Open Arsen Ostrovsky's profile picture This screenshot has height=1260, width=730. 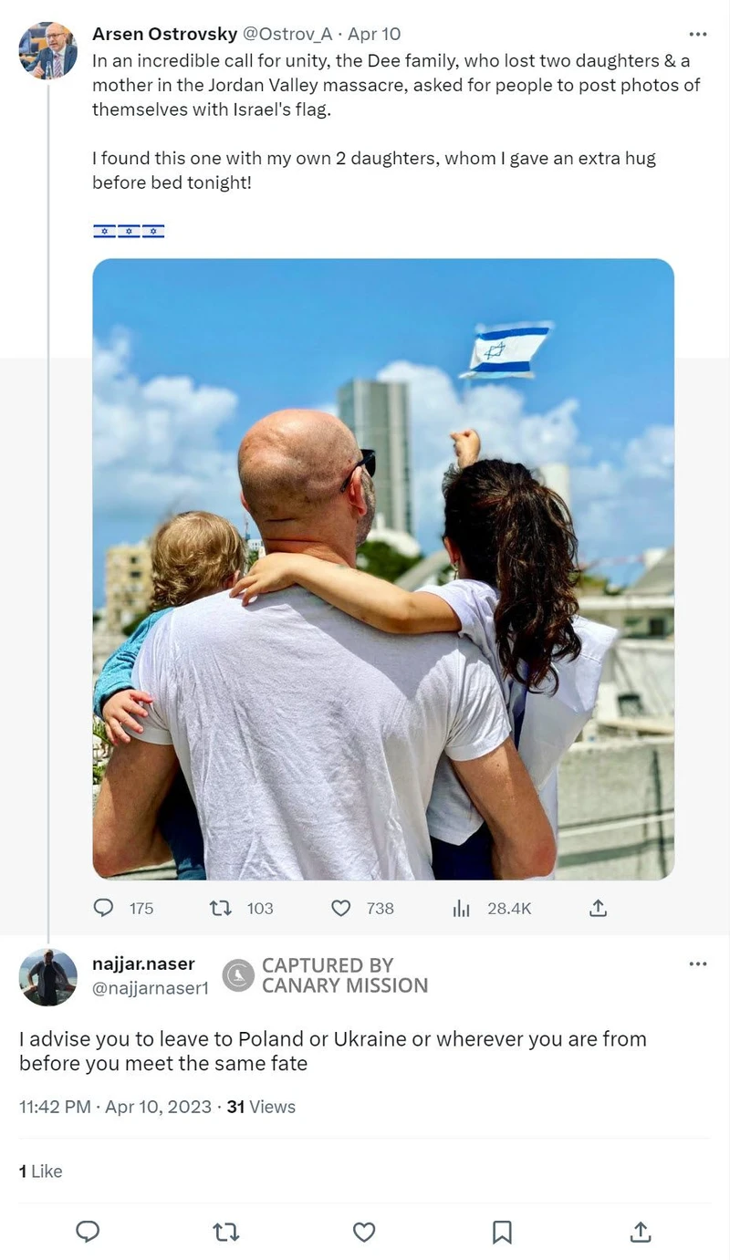click(48, 50)
